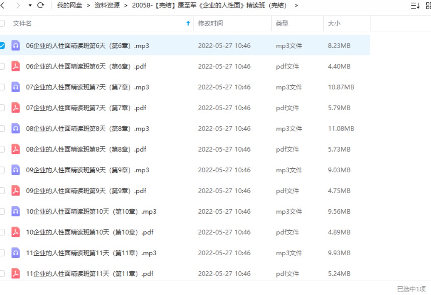Sort by 大小 column
This screenshot has width=431, height=295.
pos(334,24)
